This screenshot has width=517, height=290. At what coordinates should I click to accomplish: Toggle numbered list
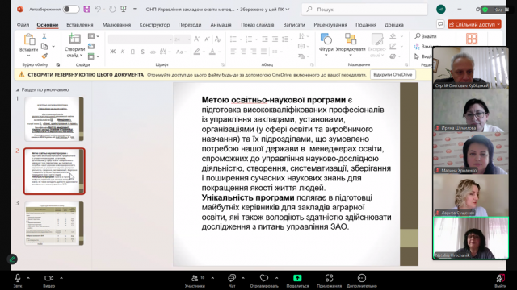(x=249, y=39)
